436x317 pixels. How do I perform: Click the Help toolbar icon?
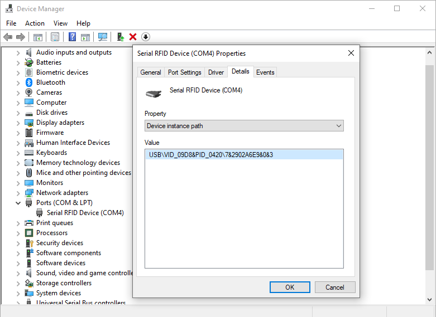(x=72, y=37)
